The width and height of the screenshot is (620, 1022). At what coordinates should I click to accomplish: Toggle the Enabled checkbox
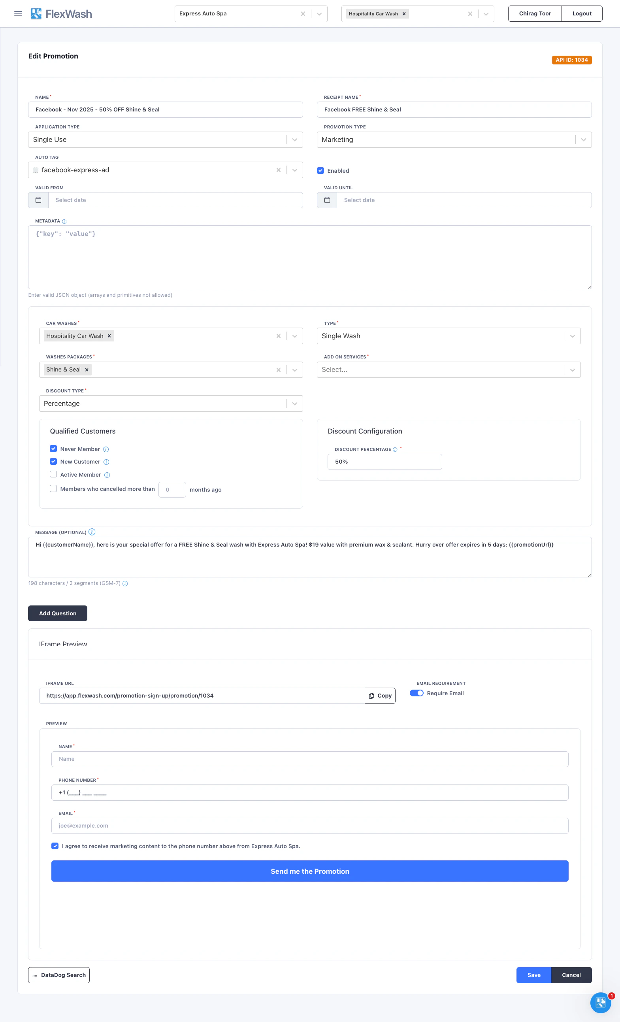pyautogui.click(x=320, y=170)
